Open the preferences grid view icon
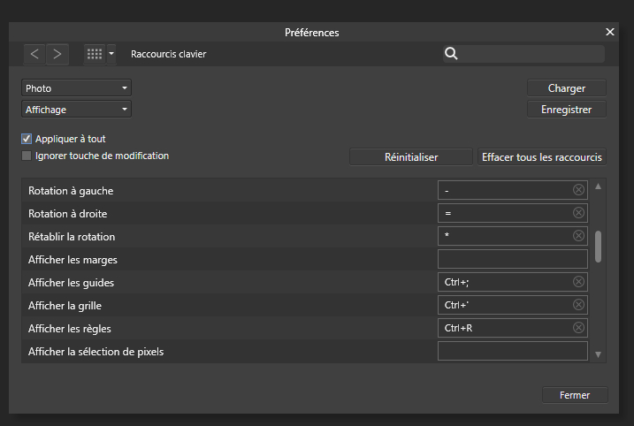The width and height of the screenshot is (634, 426). 95,54
